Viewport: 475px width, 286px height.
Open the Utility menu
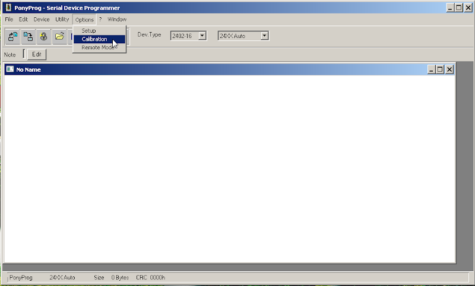click(62, 20)
